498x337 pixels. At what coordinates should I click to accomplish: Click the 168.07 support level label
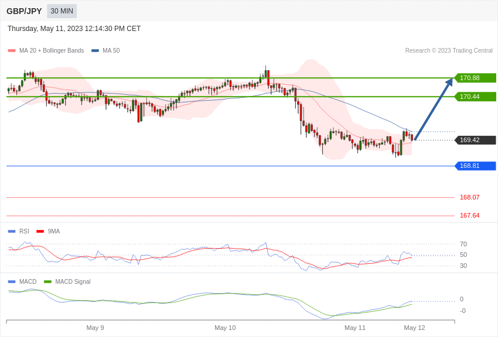point(470,197)
